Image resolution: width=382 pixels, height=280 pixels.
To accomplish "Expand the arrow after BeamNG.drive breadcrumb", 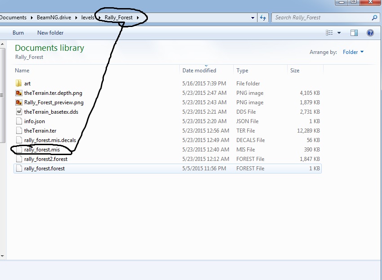I will pos(76,18).
